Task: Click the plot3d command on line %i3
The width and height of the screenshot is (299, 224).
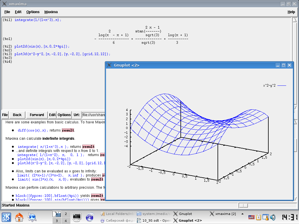Action: [62, 54]
